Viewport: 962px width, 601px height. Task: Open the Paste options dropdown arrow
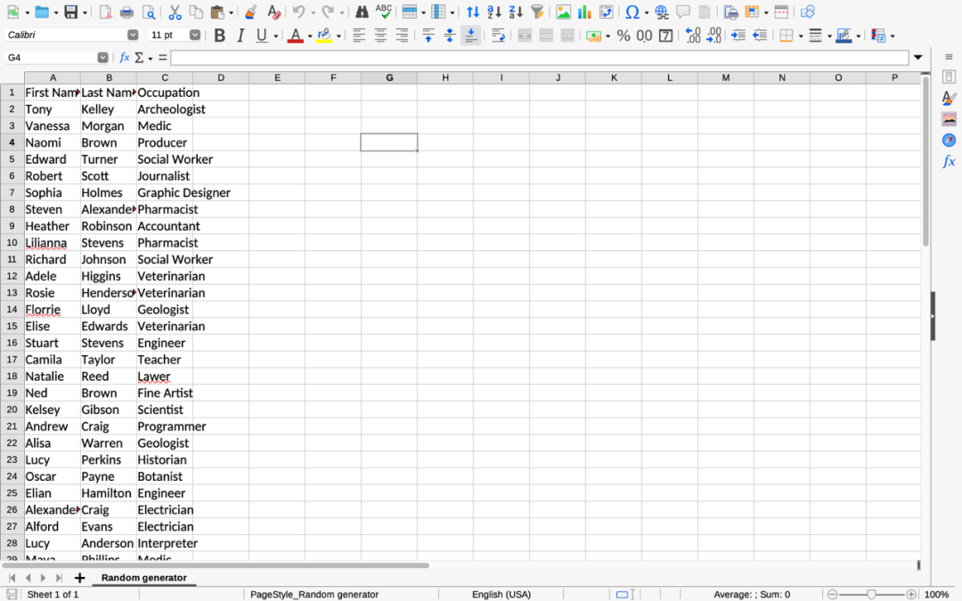(x=232, y=12)
